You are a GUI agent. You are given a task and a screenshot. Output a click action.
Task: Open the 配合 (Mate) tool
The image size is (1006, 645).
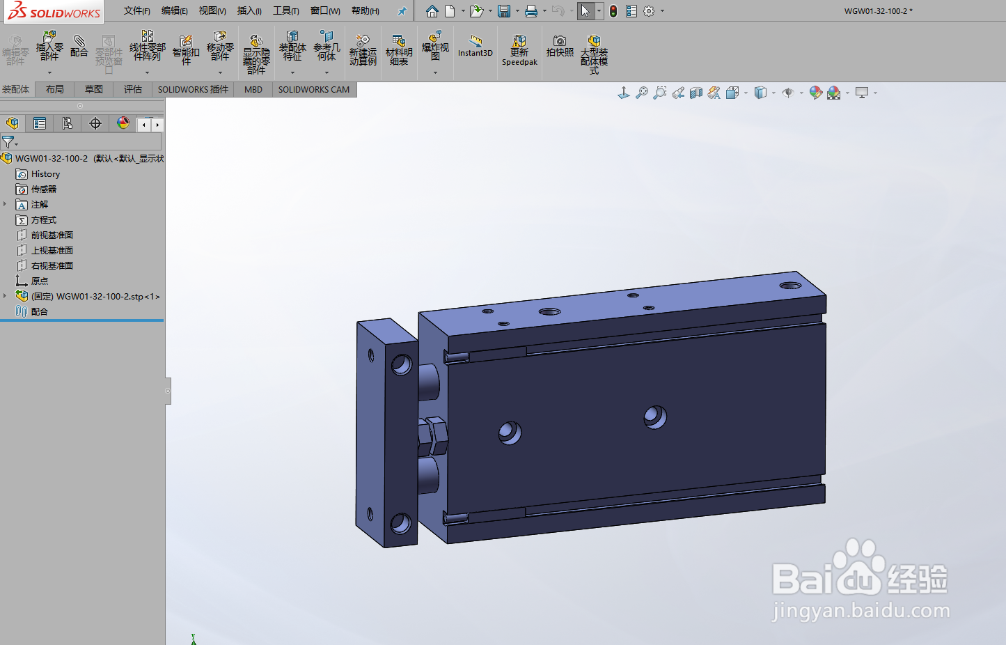point(79,49)
